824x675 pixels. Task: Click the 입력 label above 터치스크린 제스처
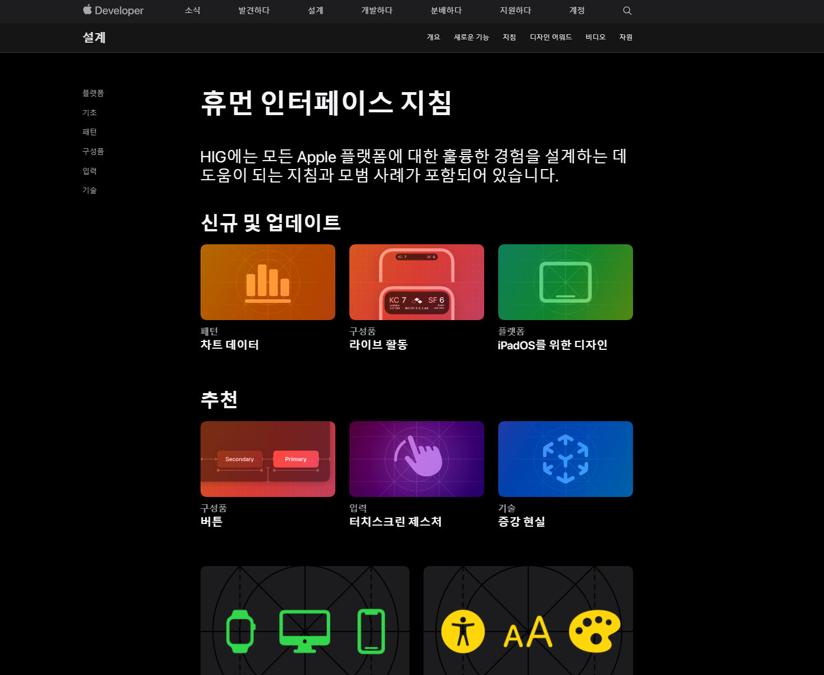point(358,508)
